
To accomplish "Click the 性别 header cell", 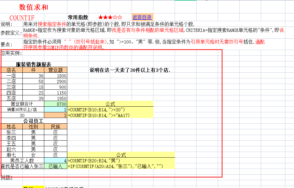I will [x=33, y=127].
